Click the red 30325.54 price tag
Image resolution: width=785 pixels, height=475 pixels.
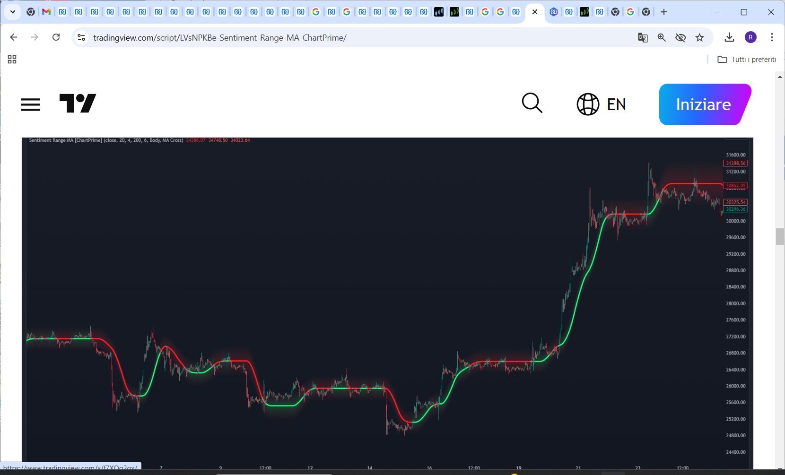pyautogui.click(x=735, y=202)
